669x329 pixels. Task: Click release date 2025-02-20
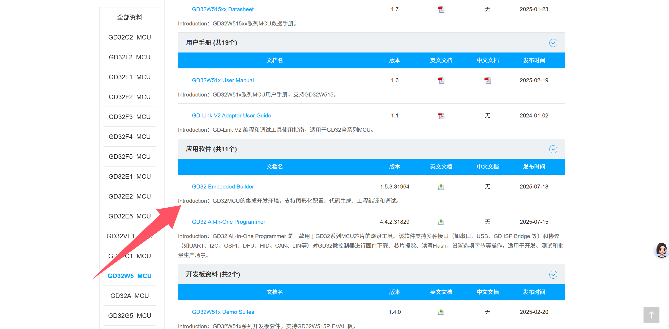pyautogui.click(x=534, y=312)
